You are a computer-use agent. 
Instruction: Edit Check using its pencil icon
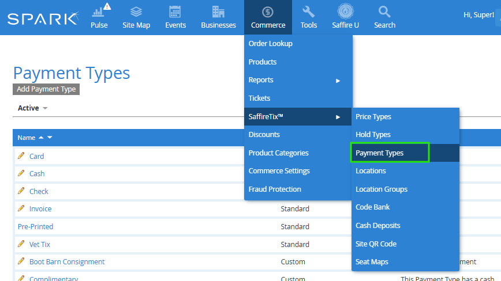(21, 191)
